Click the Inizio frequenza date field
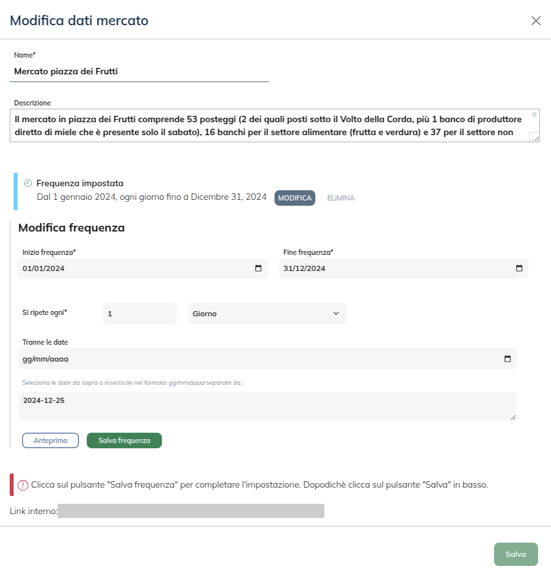Screen dimensions: 551x573 129,268
